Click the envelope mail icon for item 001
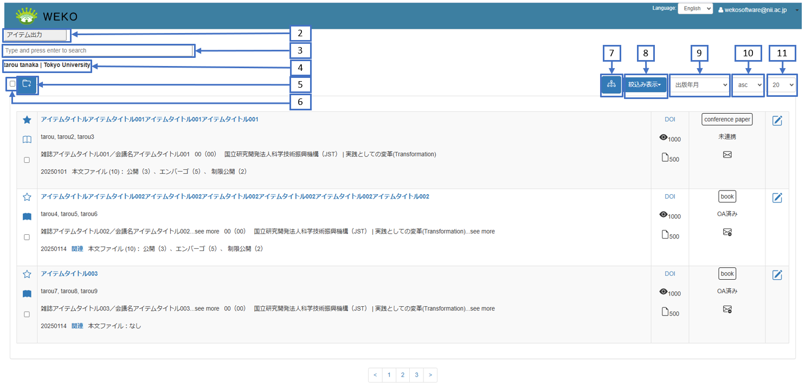 click(727, 155)
